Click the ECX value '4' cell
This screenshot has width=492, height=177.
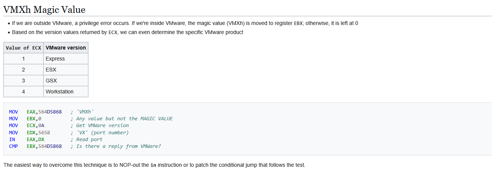tap(24, 92)
